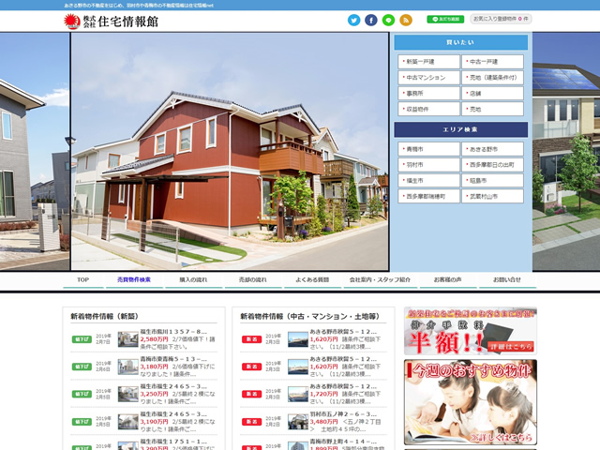This screenshot has width=600, height=450.
Task: Select the 武蔵村山市 area button
Action: click(x=492, y=197)
